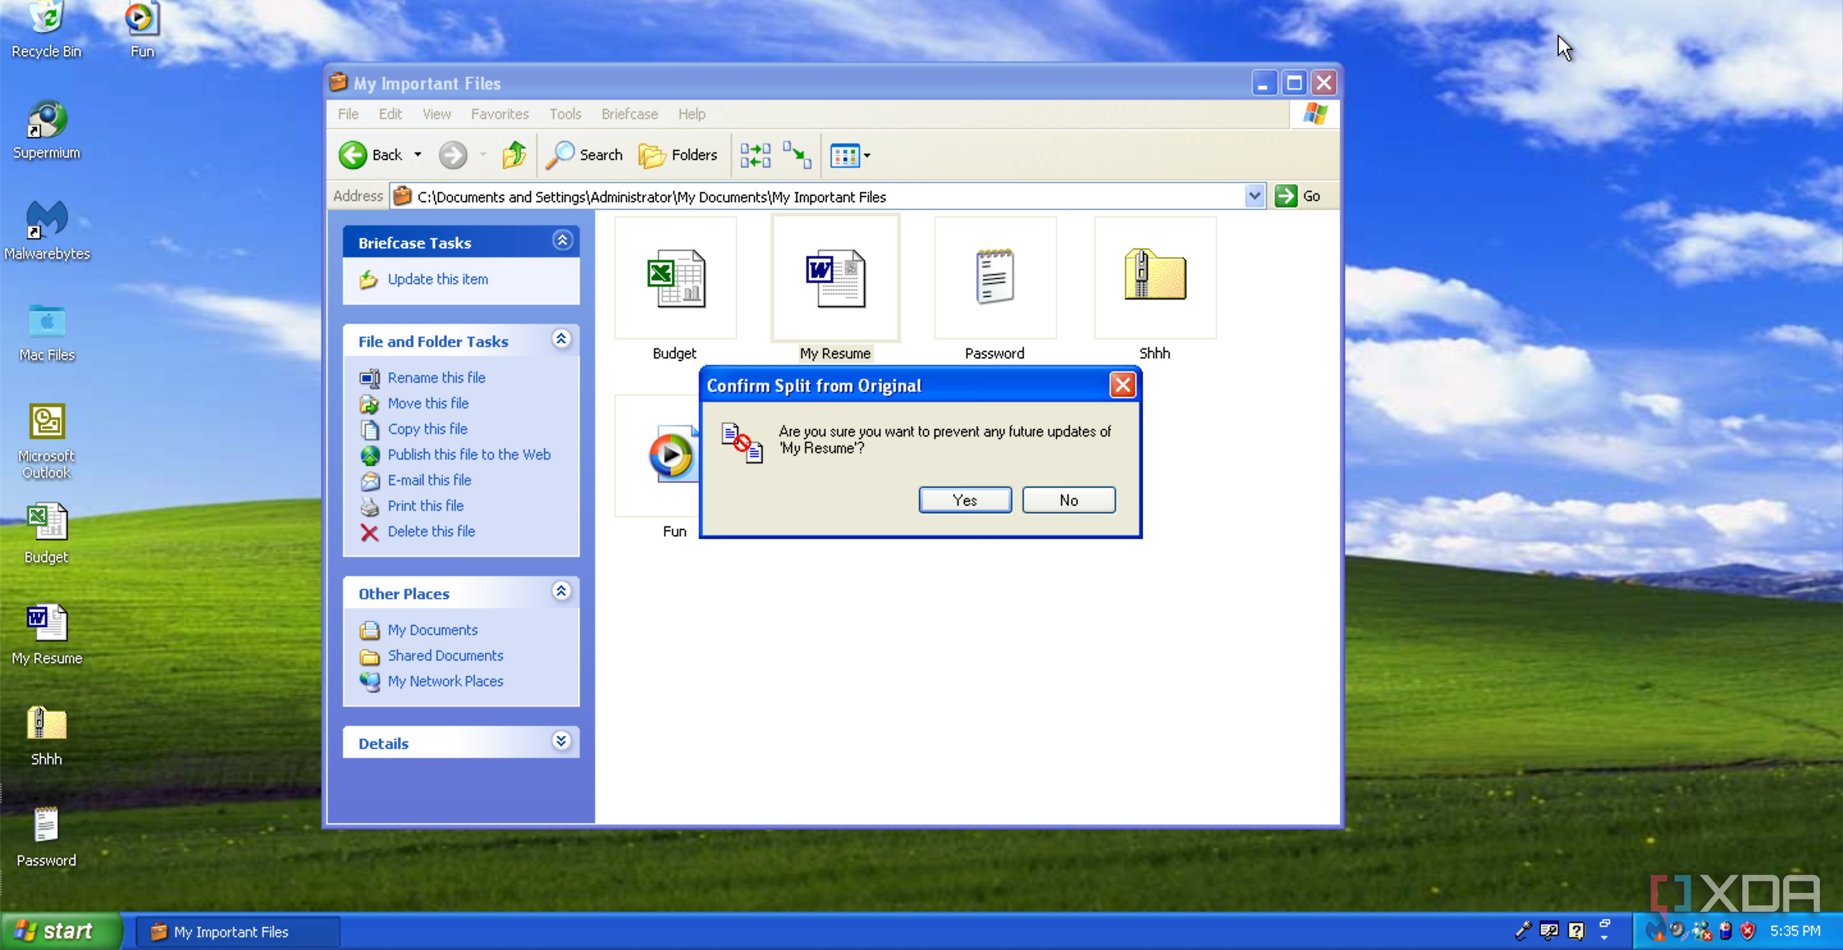Click the Up one level folder icon
The height and width of the screenshot is (950, 1843).
[514, 155]
